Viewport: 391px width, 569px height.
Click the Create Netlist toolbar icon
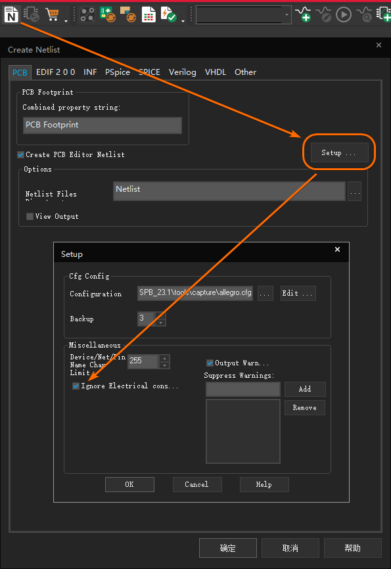pos(11,14)
